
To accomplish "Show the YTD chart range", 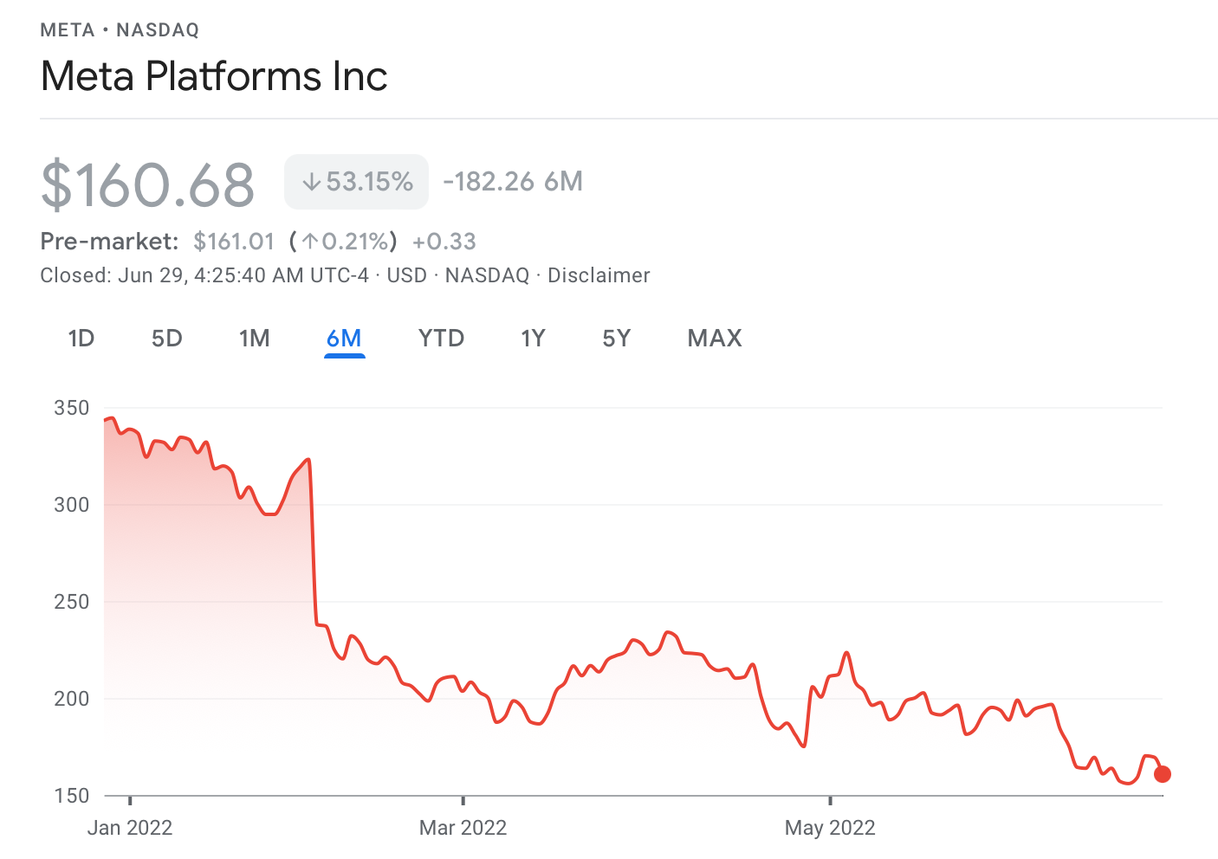I will coord(441,338).
